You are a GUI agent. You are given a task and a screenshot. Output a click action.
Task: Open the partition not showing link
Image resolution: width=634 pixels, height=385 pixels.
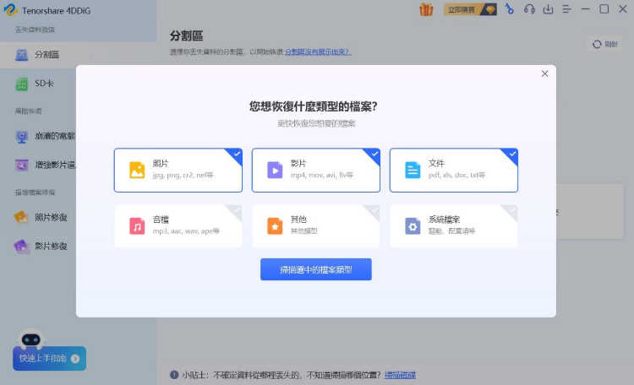pyautogui.click(x=318, y=52)
